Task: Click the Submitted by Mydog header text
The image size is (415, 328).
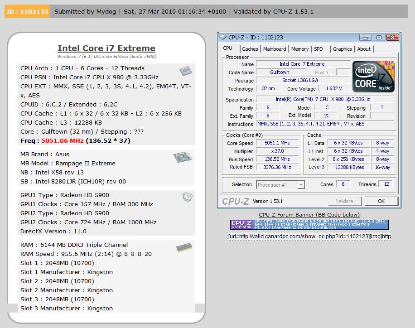Action: [85, 12]
